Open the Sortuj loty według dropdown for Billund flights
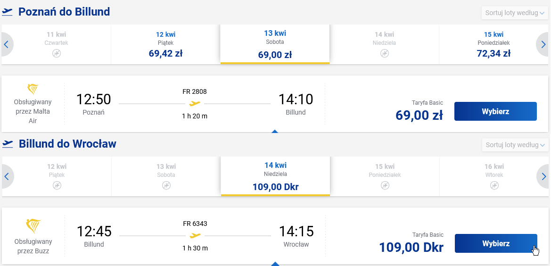Screen dimensions: 551x266 click(x=515, y=145)
